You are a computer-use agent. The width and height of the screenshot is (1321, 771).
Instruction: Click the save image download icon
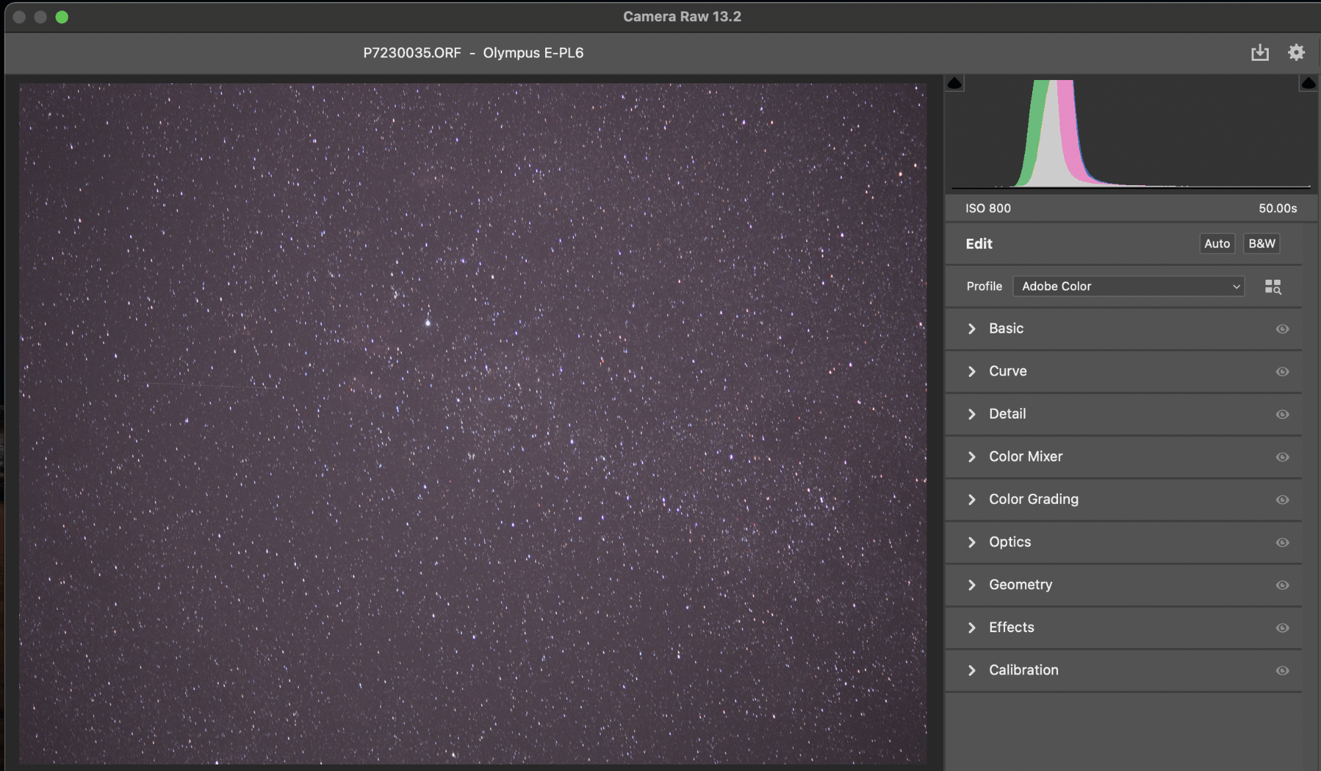click(x=1260, y=53)
